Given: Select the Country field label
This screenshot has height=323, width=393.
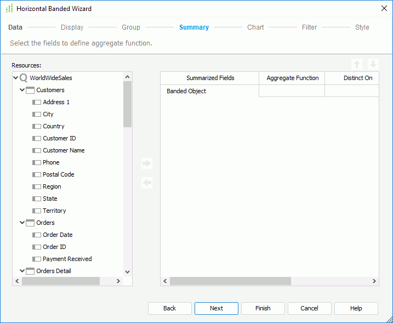Looking at the screenshot, I should (54, 126).
